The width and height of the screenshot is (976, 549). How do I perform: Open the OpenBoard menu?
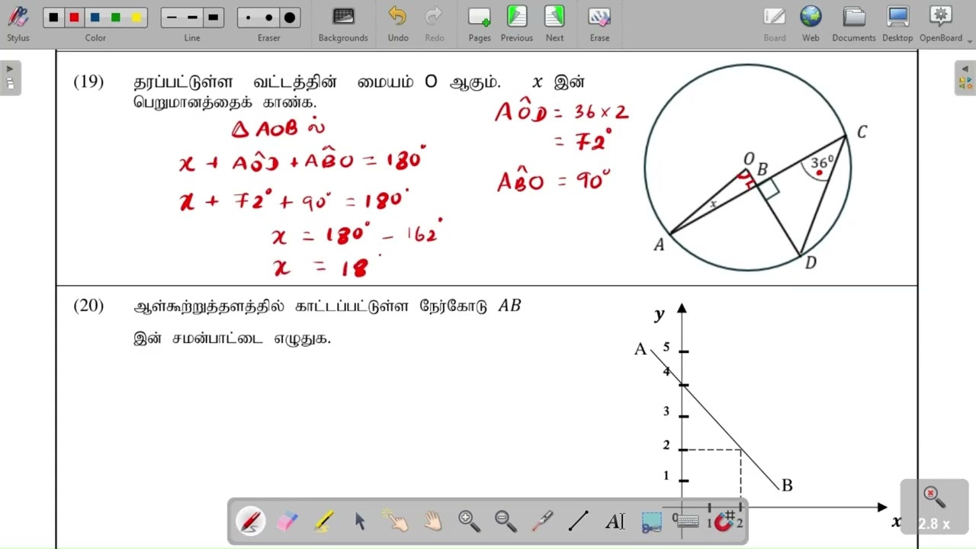941,23
